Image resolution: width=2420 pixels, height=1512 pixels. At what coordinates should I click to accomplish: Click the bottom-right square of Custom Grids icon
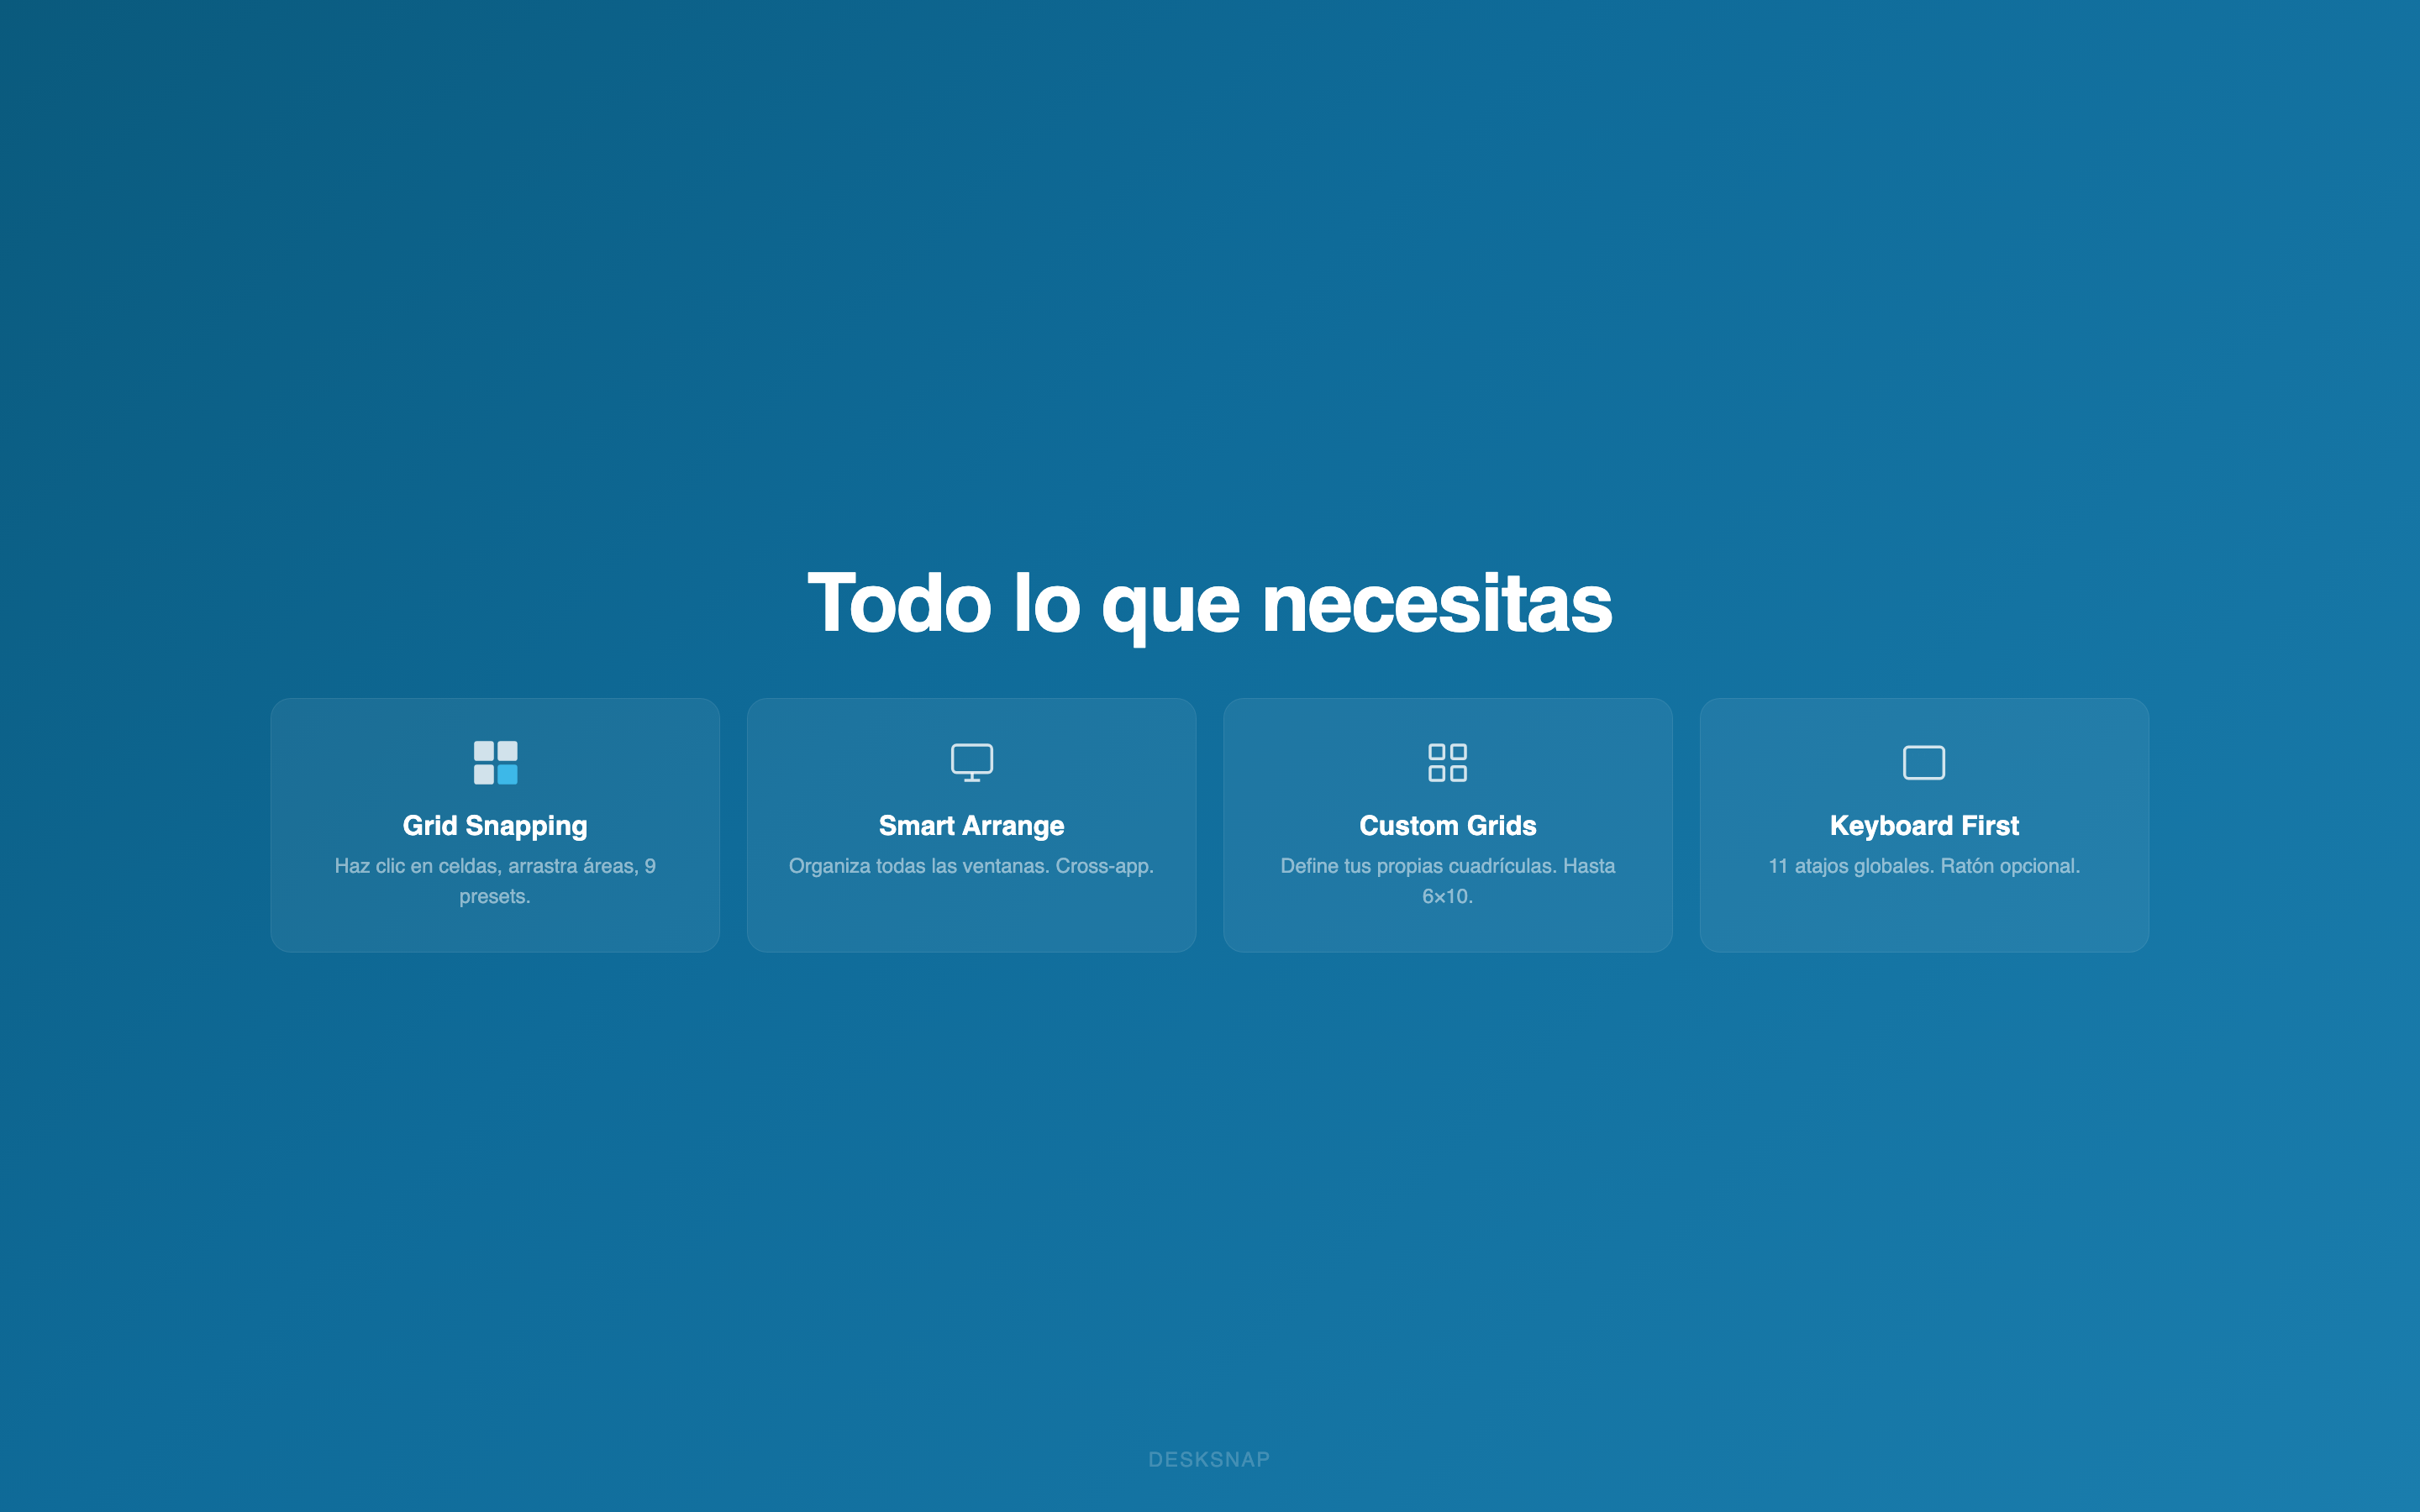point(1457,772)
